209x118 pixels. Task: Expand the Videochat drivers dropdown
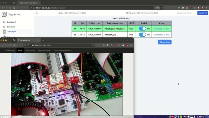(x=44, y=50)
